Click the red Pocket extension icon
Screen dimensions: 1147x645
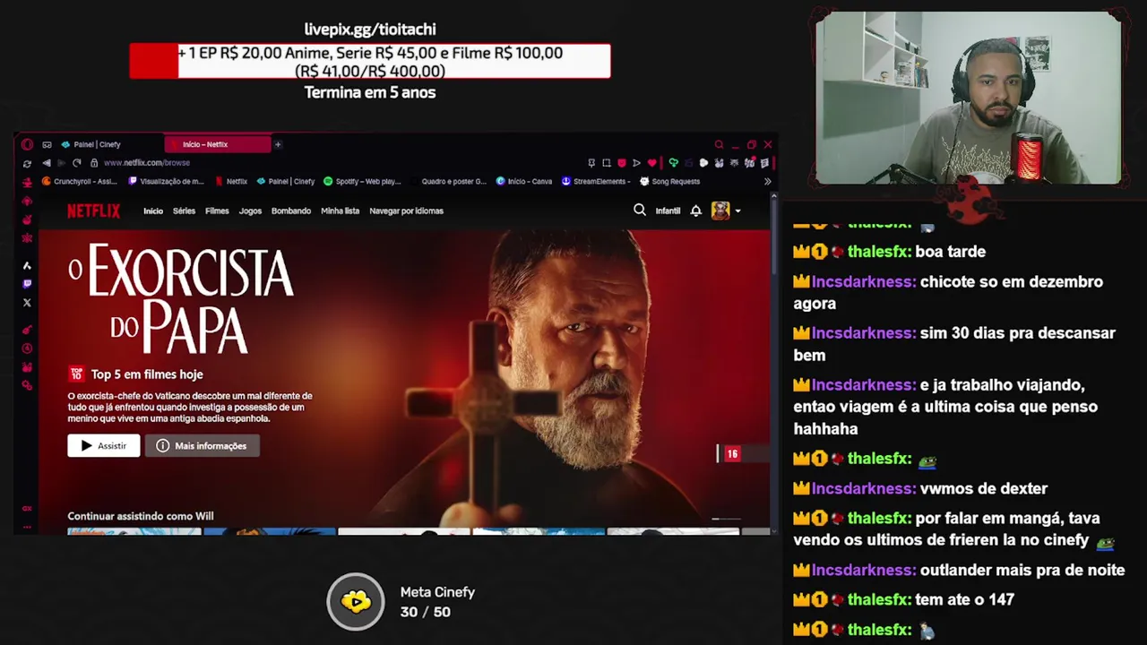622,163
